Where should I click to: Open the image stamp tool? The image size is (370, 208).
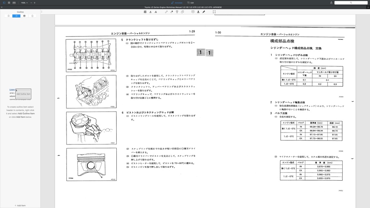[x=145, y=12]
